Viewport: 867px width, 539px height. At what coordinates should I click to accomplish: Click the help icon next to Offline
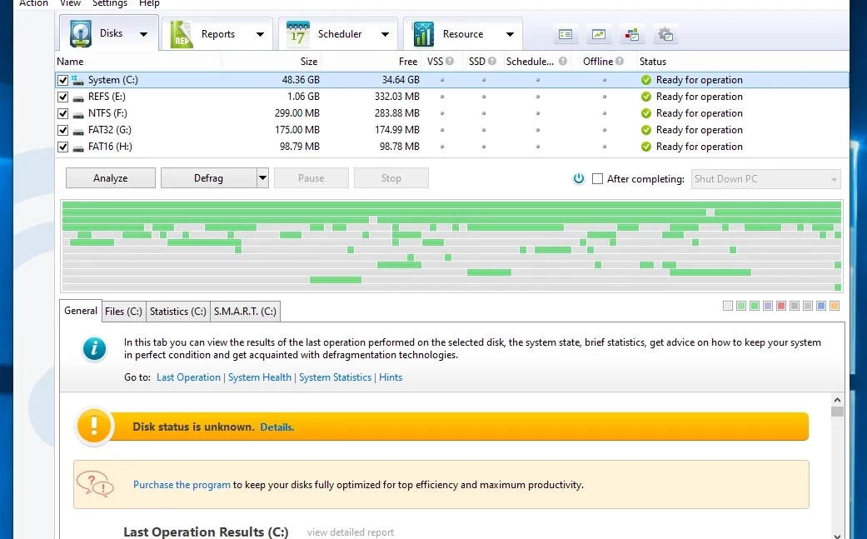coord(619,61)
